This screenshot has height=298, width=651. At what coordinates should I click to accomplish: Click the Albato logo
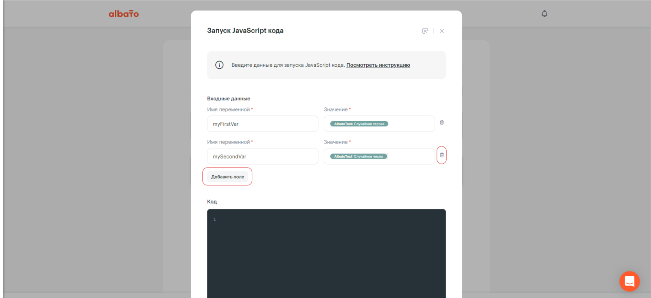click(x=123, y=14)
